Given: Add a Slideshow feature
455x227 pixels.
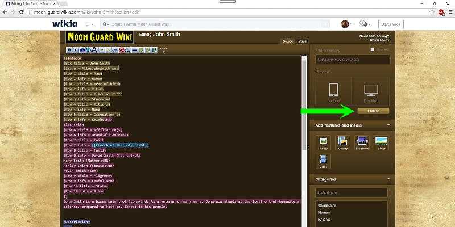Looking at the screenshot, I should coord(362,143).
